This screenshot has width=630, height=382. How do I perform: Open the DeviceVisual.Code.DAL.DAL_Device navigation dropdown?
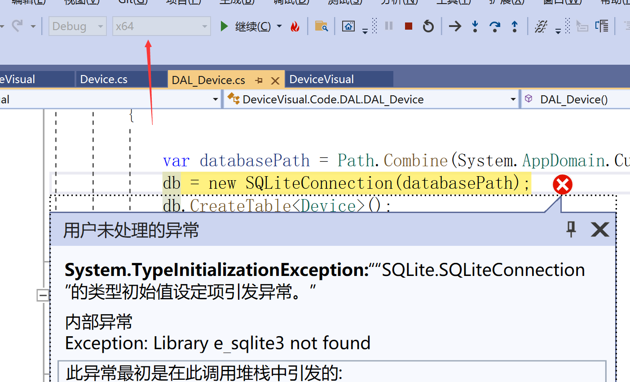click(x=512, y=99)
